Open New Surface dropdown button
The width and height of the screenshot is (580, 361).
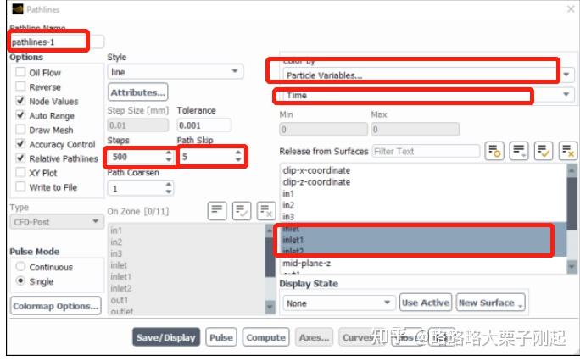[490, 303]
